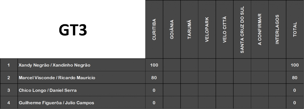Select the VELOPARK column header
304x109 pixels.
click(207, 29)
